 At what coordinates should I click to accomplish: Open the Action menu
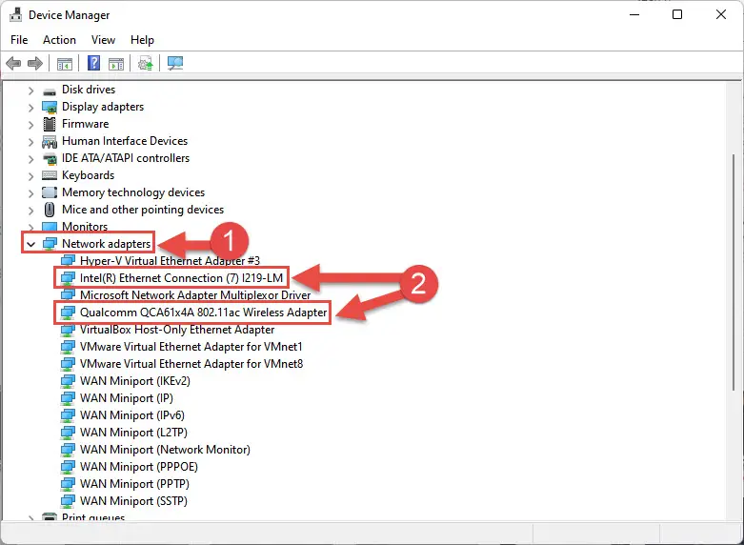click(59, 40)
